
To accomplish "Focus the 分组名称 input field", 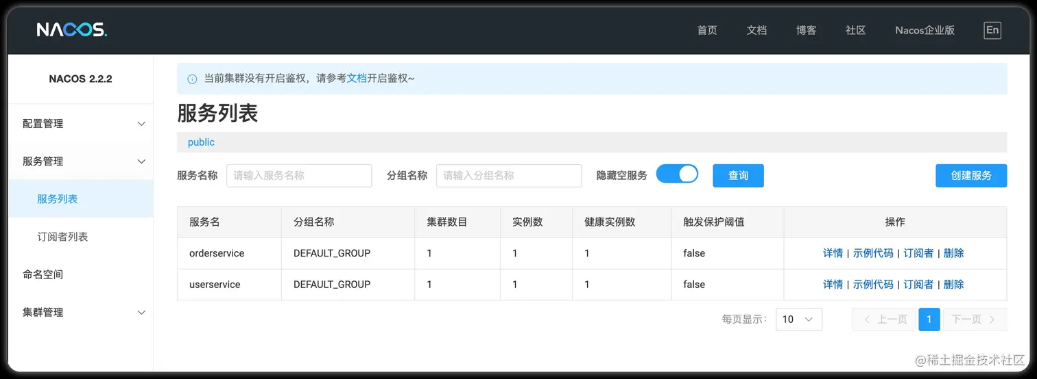I will 509,175.
